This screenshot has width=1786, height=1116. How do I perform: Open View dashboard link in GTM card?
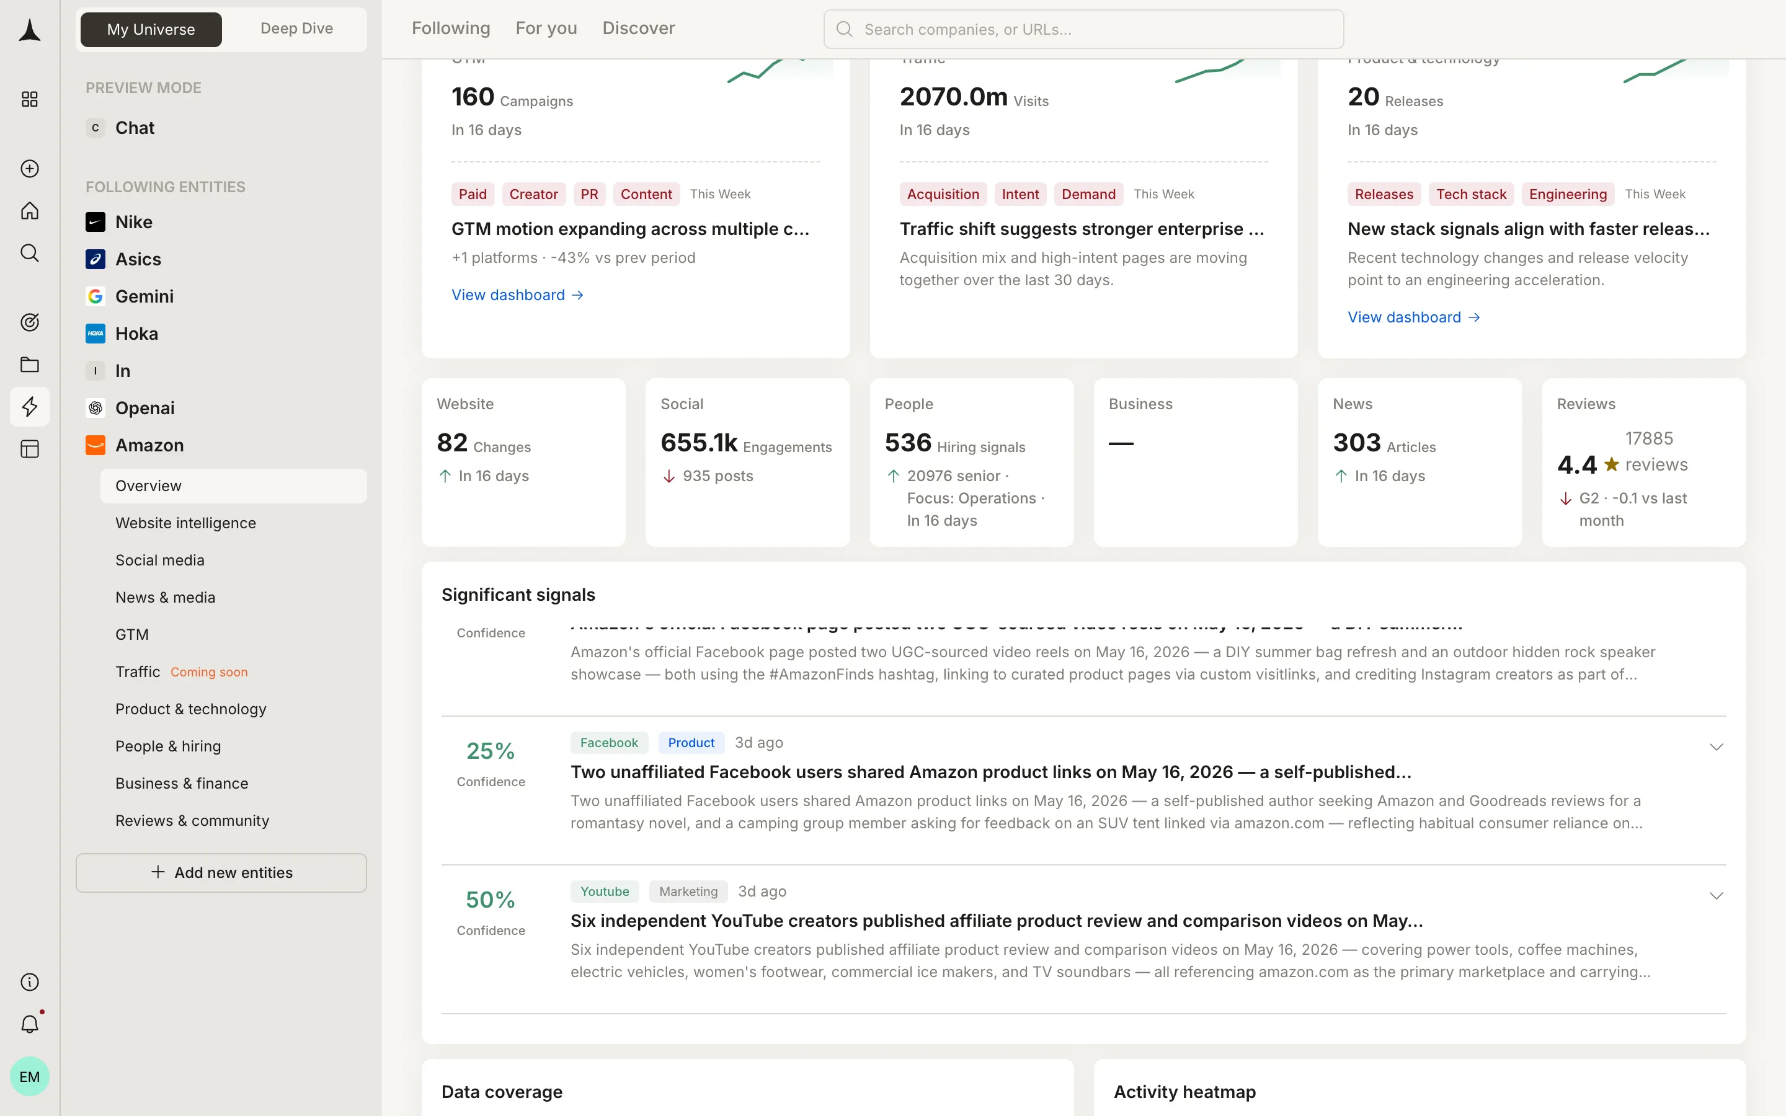click(517, 294)
